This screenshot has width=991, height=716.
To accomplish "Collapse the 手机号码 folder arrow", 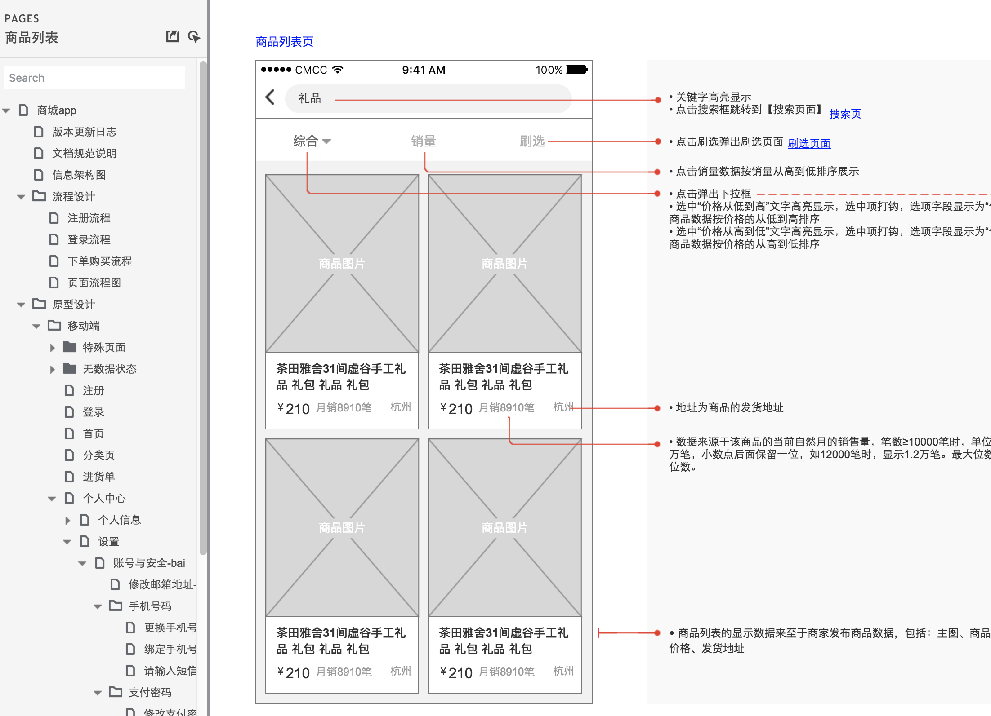I will 98,606.
